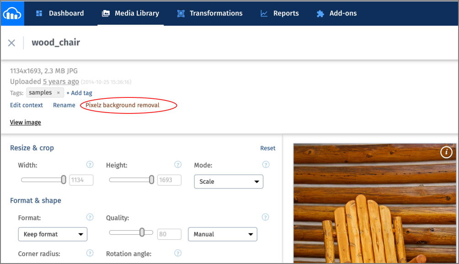Open help icon for Quality

tap(265, 217)
